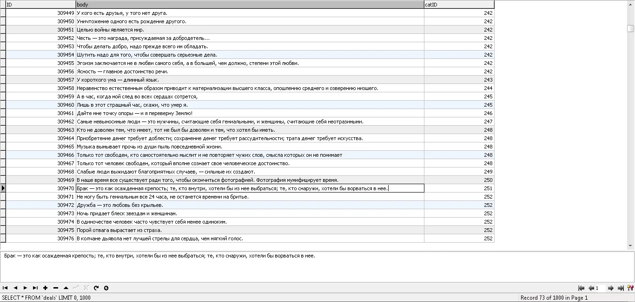Click body cell 'В колчане дьявола нет лучшей стрелы'

click(250, 238)
